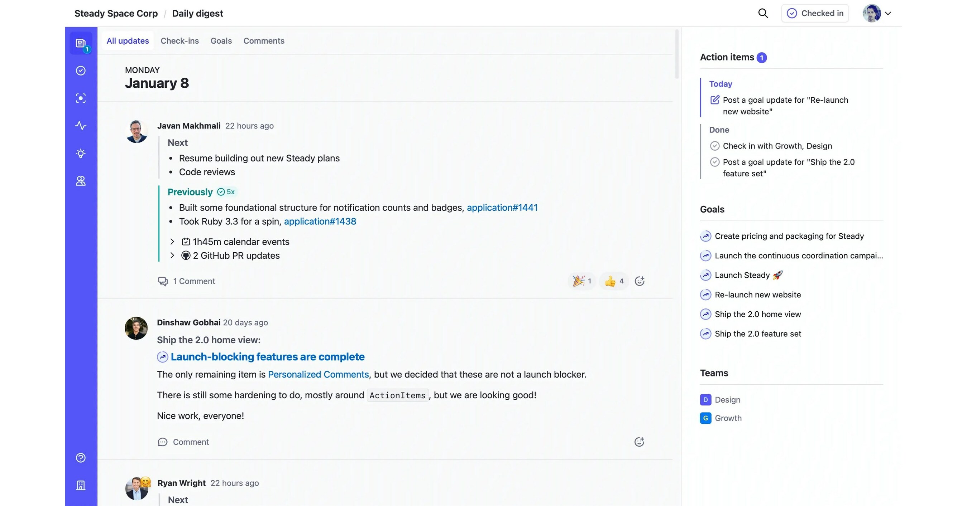The width and height of the screenshot is (967, 506).
Task: Open the organization building icon in sidebar
Action: tap(81, 485)
